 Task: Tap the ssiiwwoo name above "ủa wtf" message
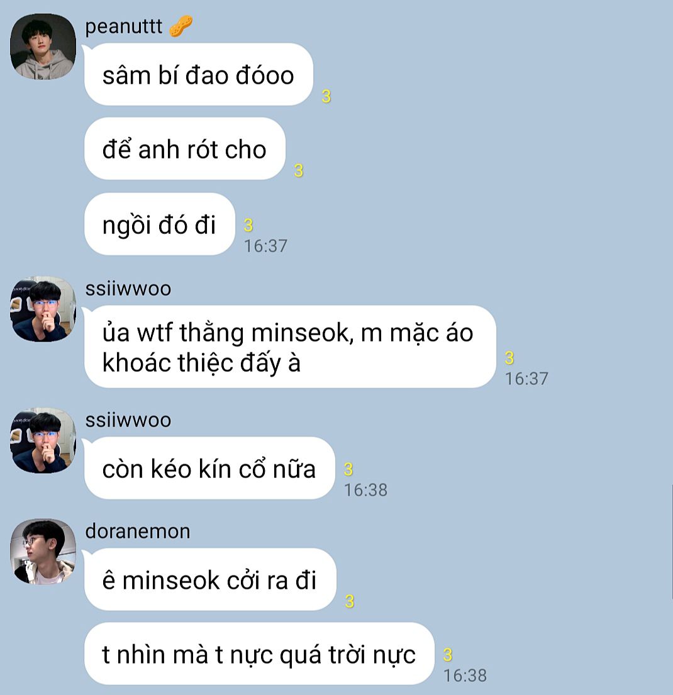(x=128, y=289)
